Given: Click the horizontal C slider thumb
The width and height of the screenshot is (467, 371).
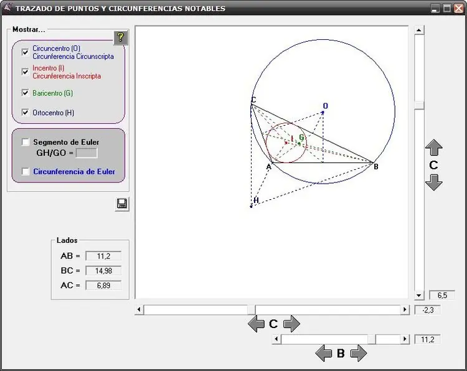Looking at the screenshot, I should click(252, 309).
